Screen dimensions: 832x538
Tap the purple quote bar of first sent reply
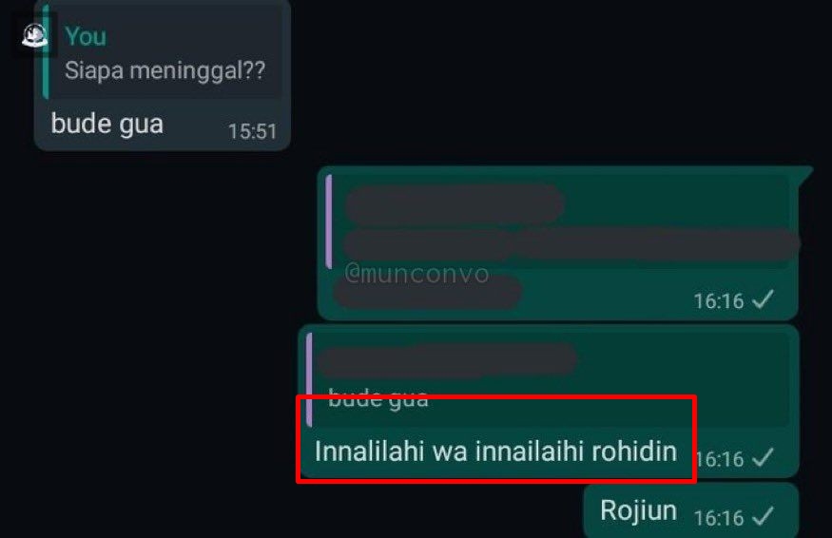click(328, 221)
